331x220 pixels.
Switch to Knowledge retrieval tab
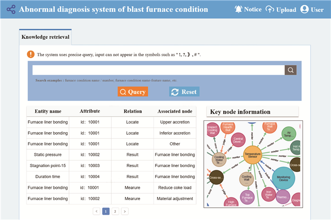pyautogui.click(x=45, y=36)
